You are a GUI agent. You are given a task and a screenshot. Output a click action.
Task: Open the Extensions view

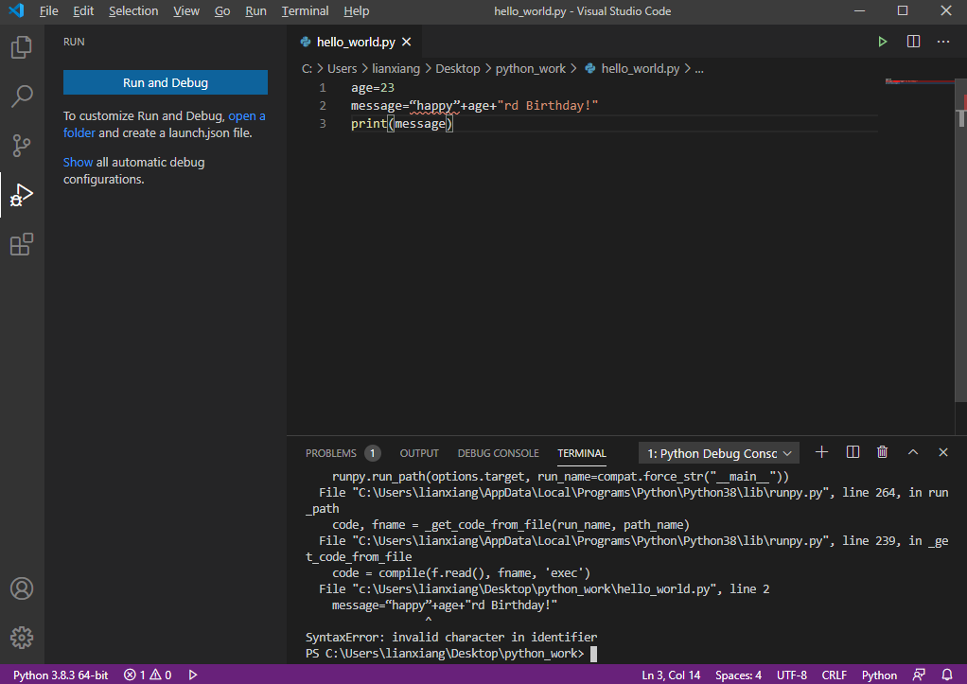click(x=22, y=245)
